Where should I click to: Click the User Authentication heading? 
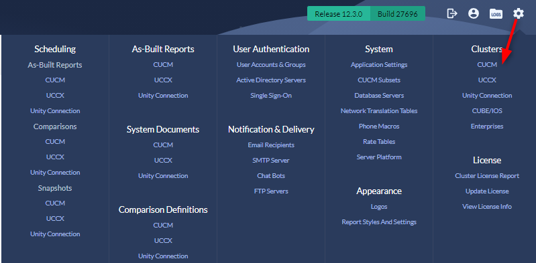[x=271, y=49]
